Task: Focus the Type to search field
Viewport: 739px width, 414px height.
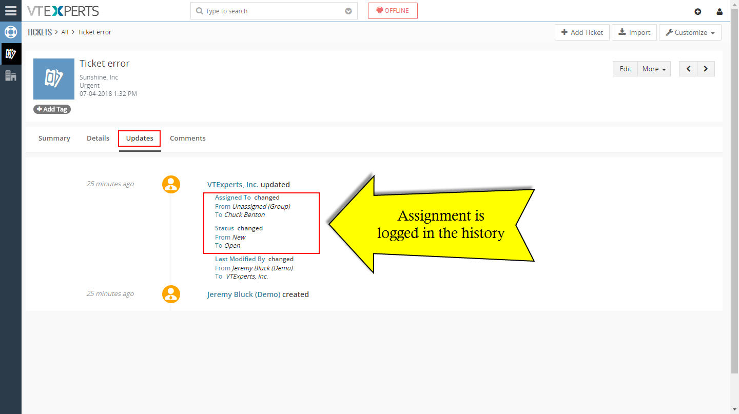Action: coord(274,11)
